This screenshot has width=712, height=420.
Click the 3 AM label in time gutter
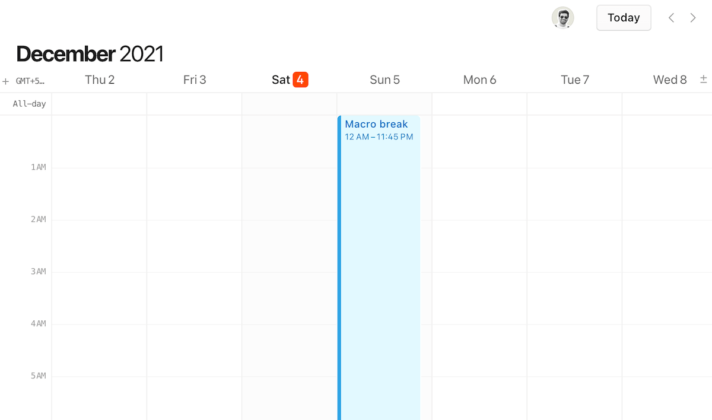(38, 271)
